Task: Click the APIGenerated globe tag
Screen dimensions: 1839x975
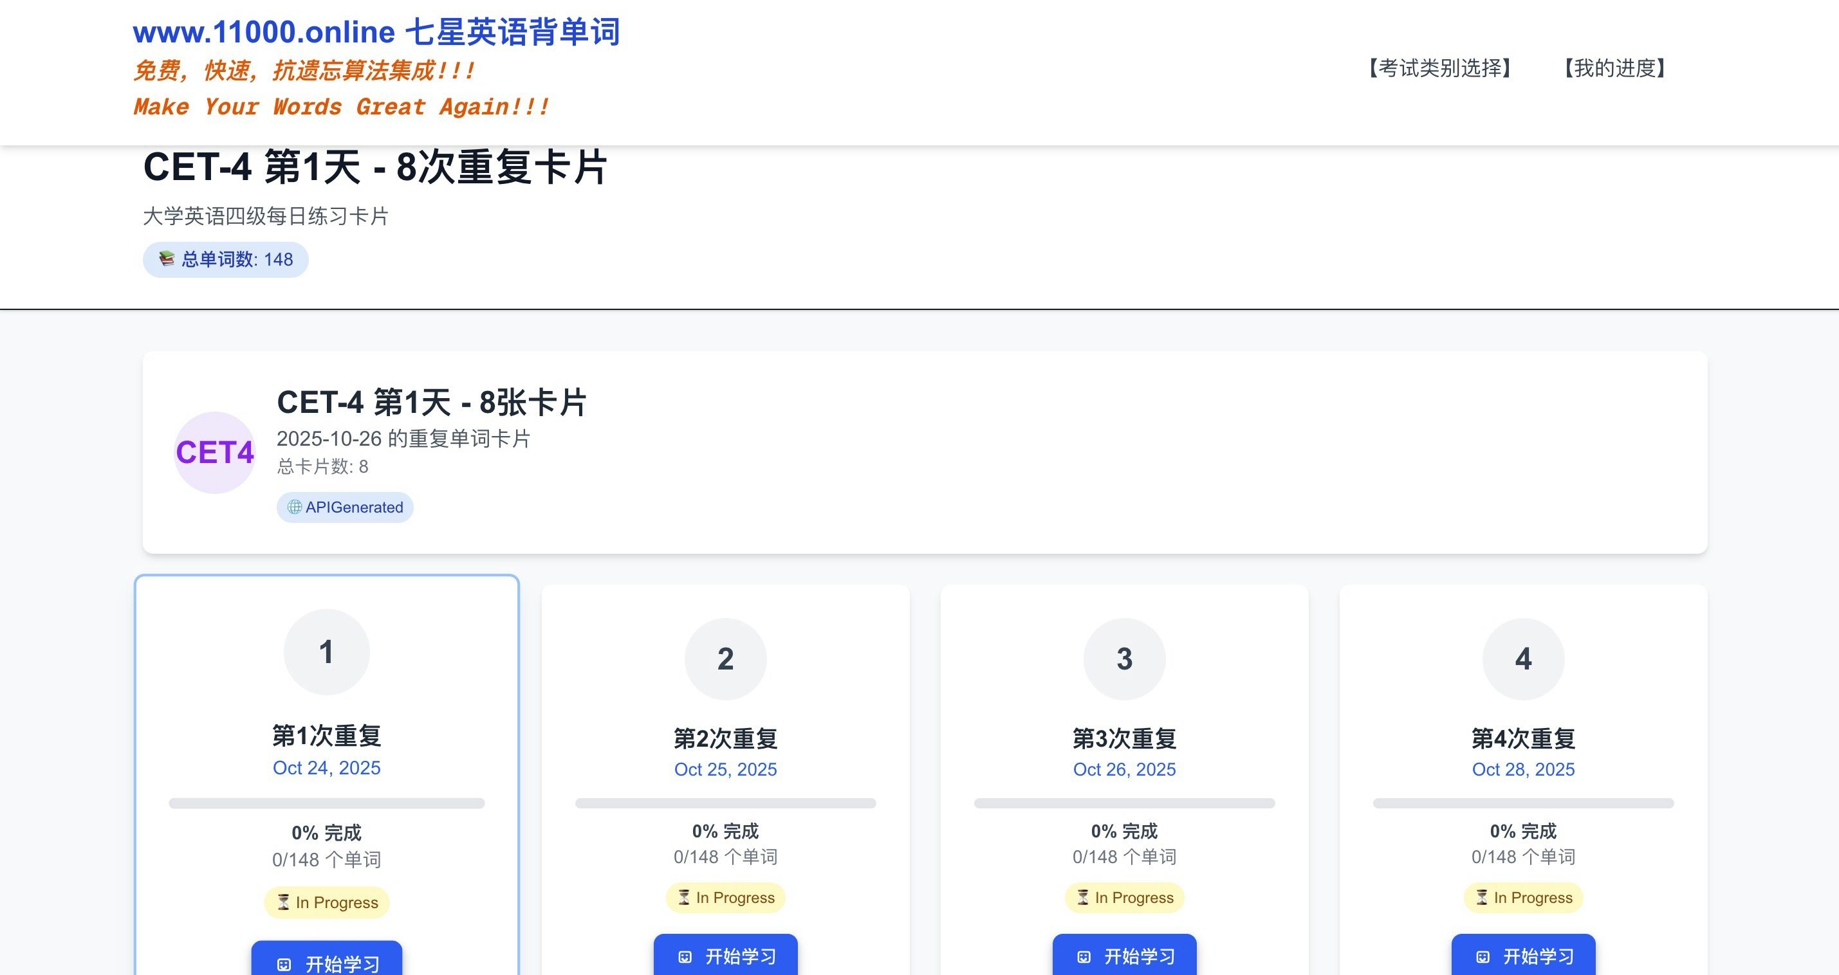Action: [x=345, y=507]
